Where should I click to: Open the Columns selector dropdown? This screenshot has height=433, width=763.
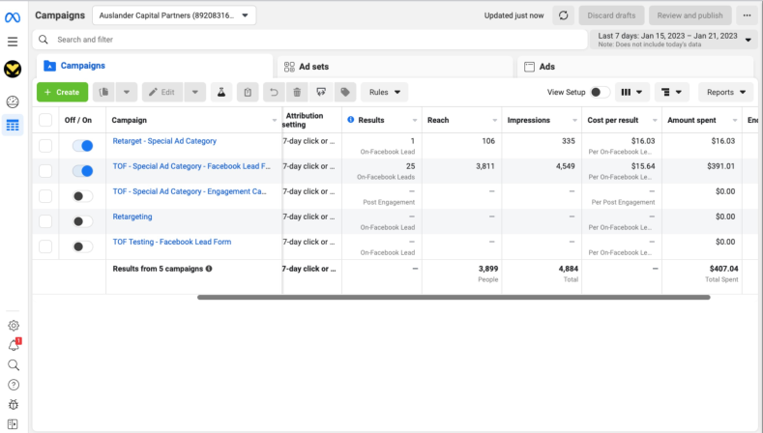point(632,92)
